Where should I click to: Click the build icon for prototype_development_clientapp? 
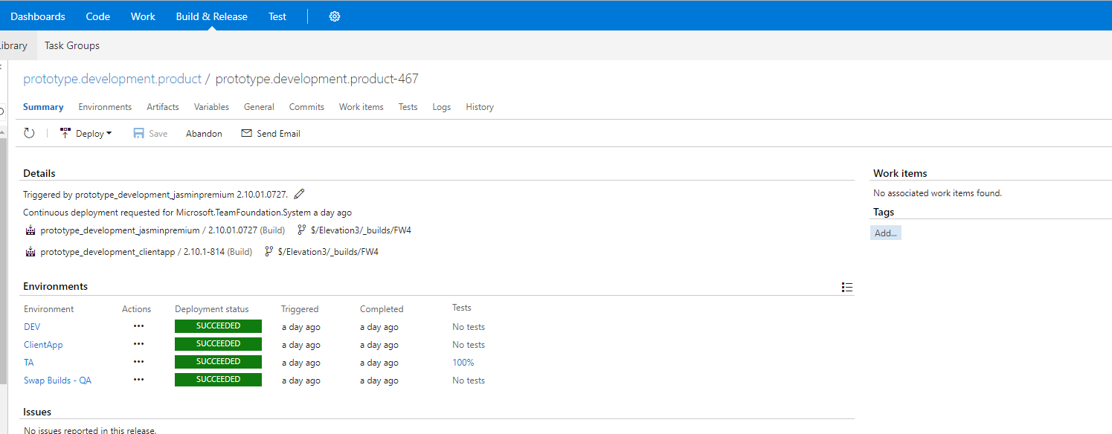[x=30, y=252]
